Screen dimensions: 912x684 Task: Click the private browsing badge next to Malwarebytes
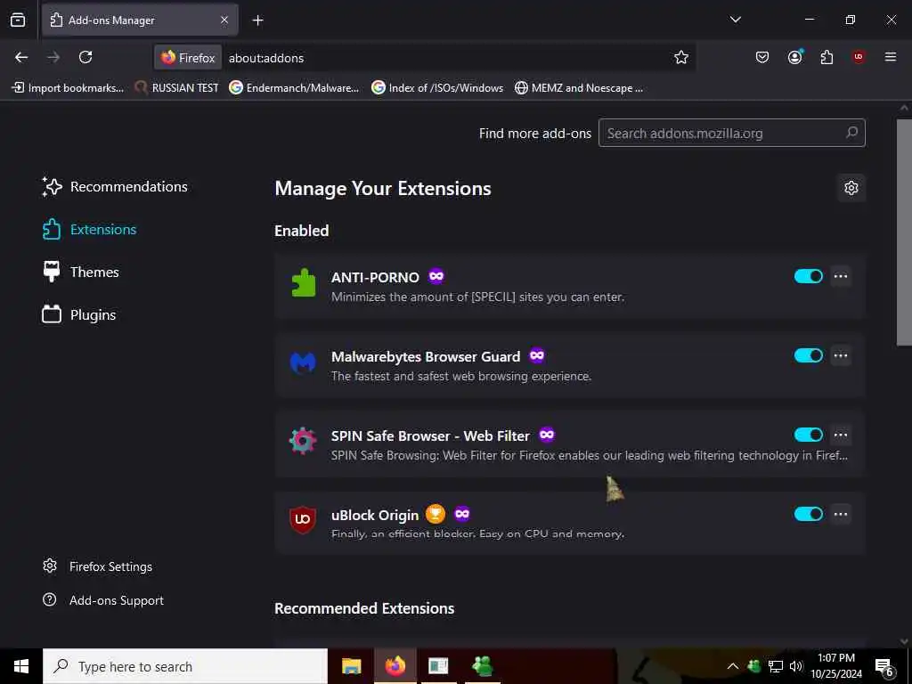[537, 355]
